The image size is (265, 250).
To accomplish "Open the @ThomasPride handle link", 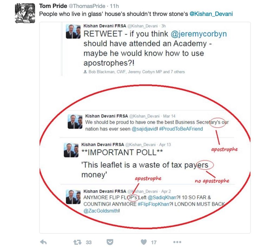I will click(x=87, y=6).
